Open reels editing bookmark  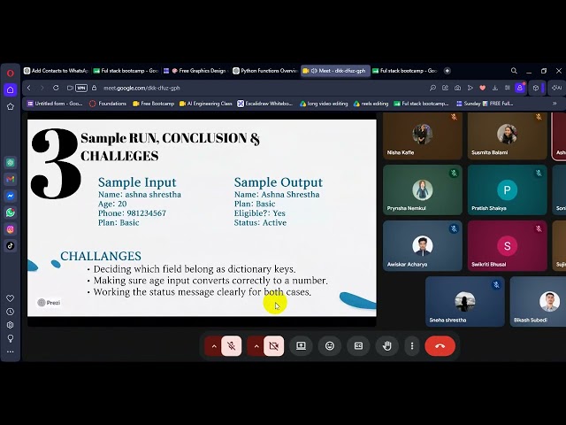pos(371,104)
